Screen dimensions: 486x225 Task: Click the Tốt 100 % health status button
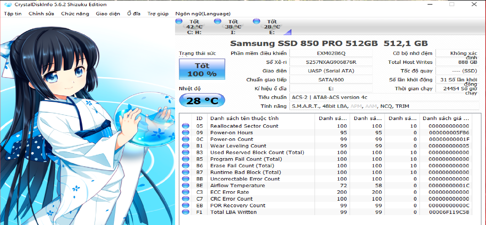pos(202,69)
